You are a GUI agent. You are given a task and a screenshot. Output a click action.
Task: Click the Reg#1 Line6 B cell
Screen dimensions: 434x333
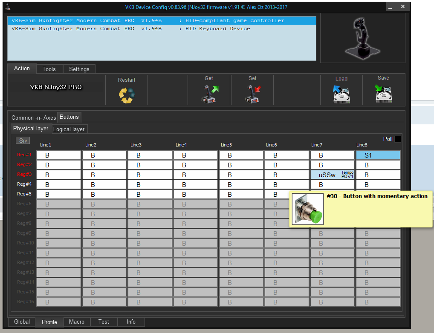[287, 155]
